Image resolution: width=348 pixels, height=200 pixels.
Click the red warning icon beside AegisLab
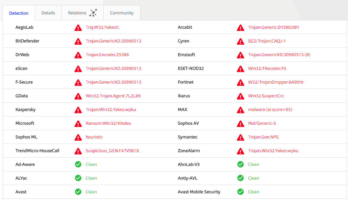[x=78, y=28]
